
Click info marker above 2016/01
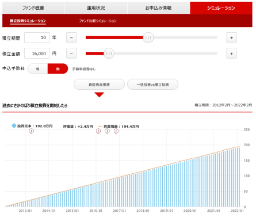tap(98, 131)
